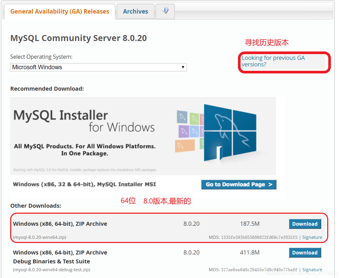Viewport: 339px width, 278px height.
Task: Switch to the Archives tab
Action: [136, 11]
